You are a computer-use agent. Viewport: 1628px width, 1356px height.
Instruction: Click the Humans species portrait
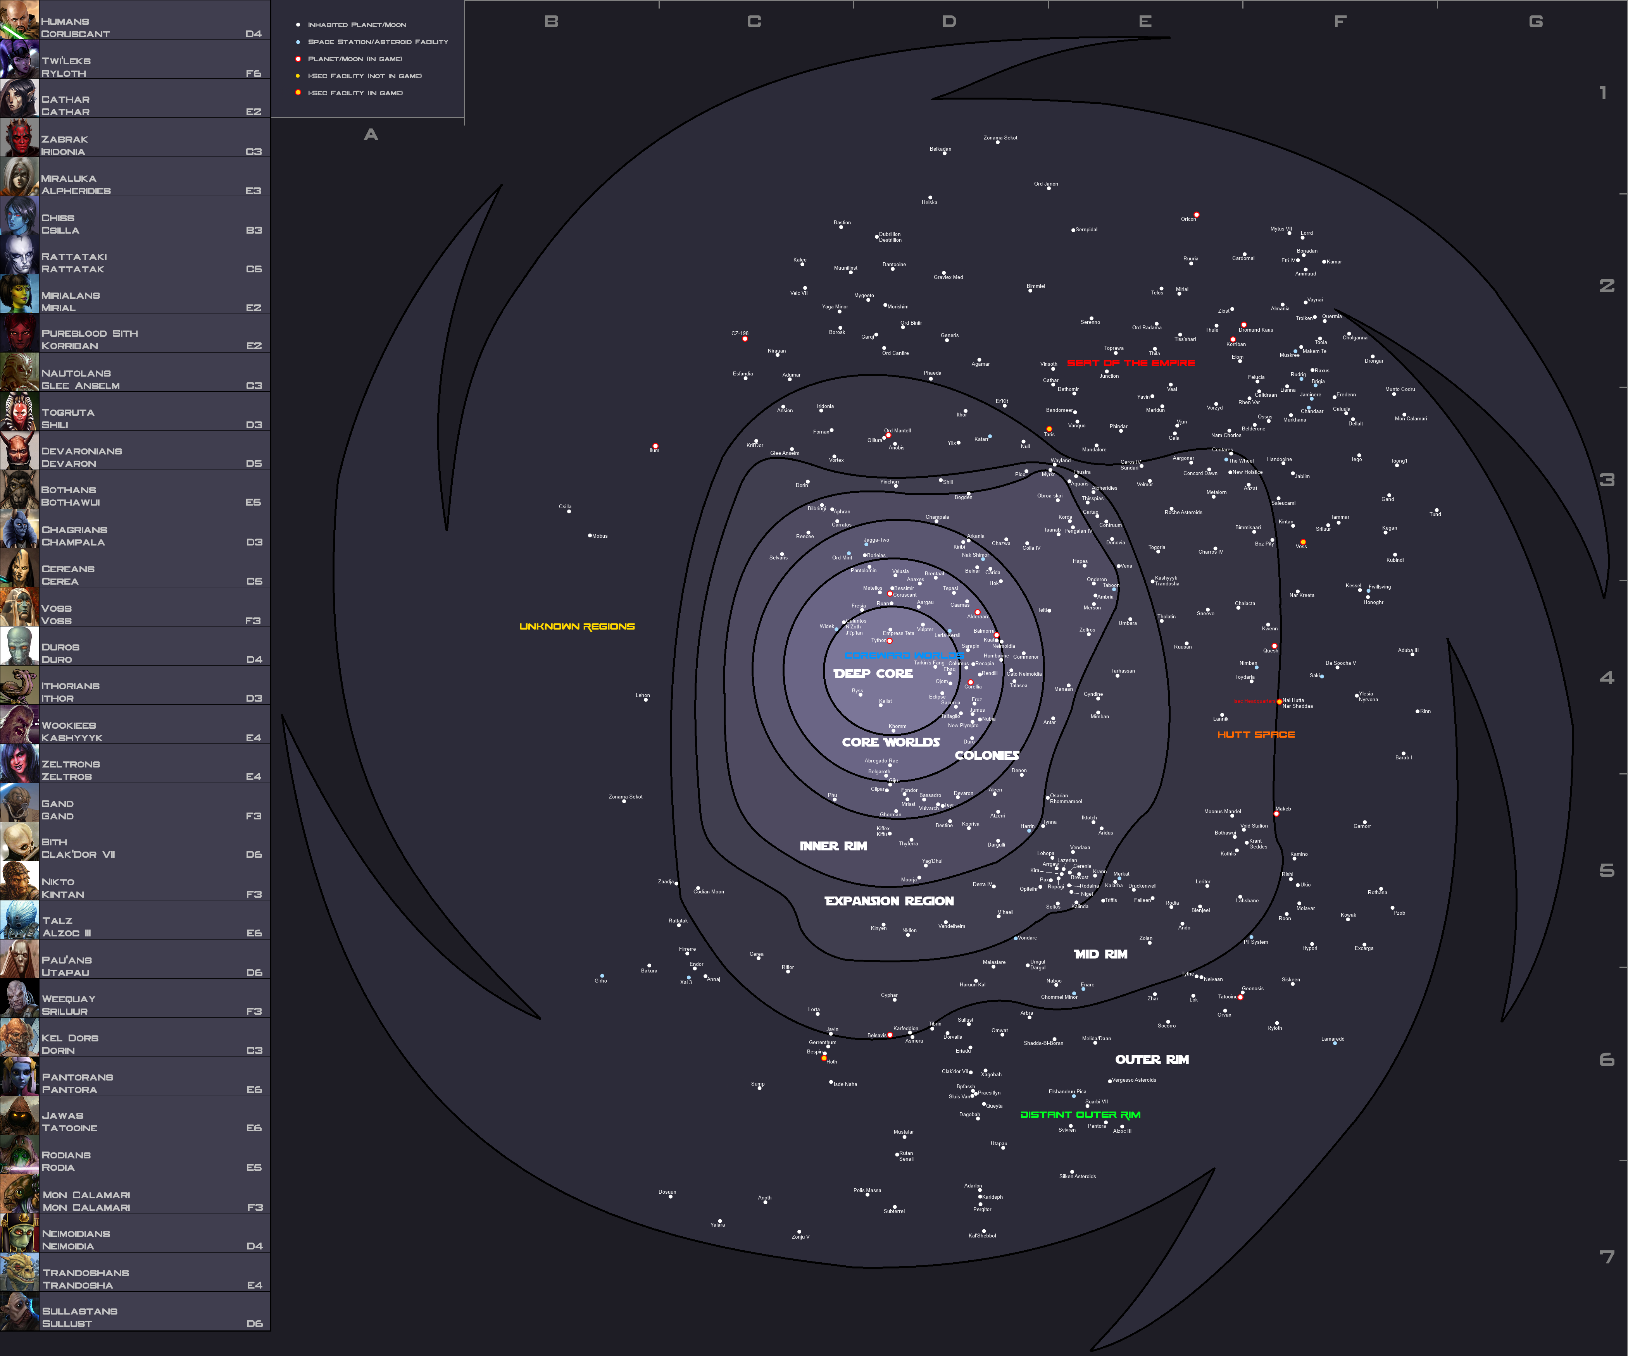[19, 19]
